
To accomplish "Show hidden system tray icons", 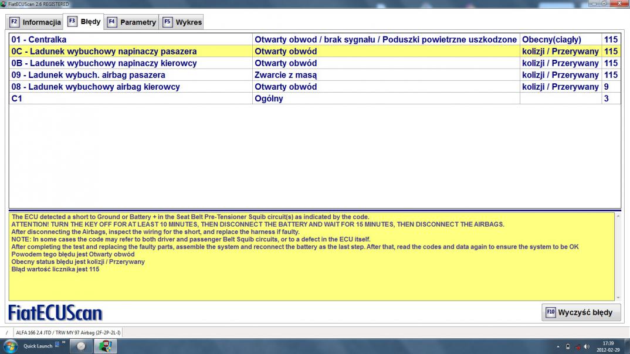I will [558, 347].
